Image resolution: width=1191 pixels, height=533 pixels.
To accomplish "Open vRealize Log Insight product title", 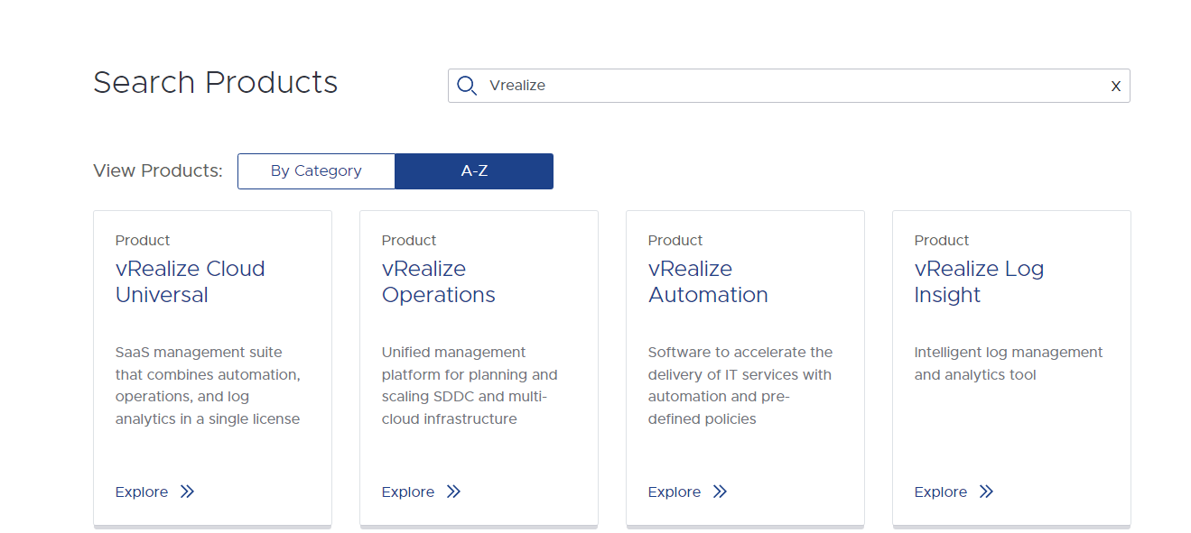I will (x=979, y=281).
